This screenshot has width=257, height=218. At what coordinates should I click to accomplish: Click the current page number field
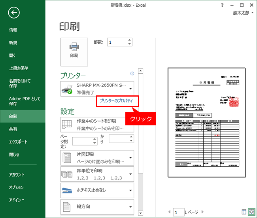(178, 212)
